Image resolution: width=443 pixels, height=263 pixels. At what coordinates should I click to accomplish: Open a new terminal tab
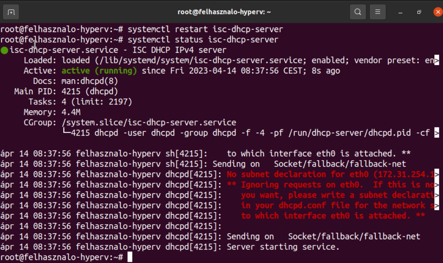tap(11, 12)
